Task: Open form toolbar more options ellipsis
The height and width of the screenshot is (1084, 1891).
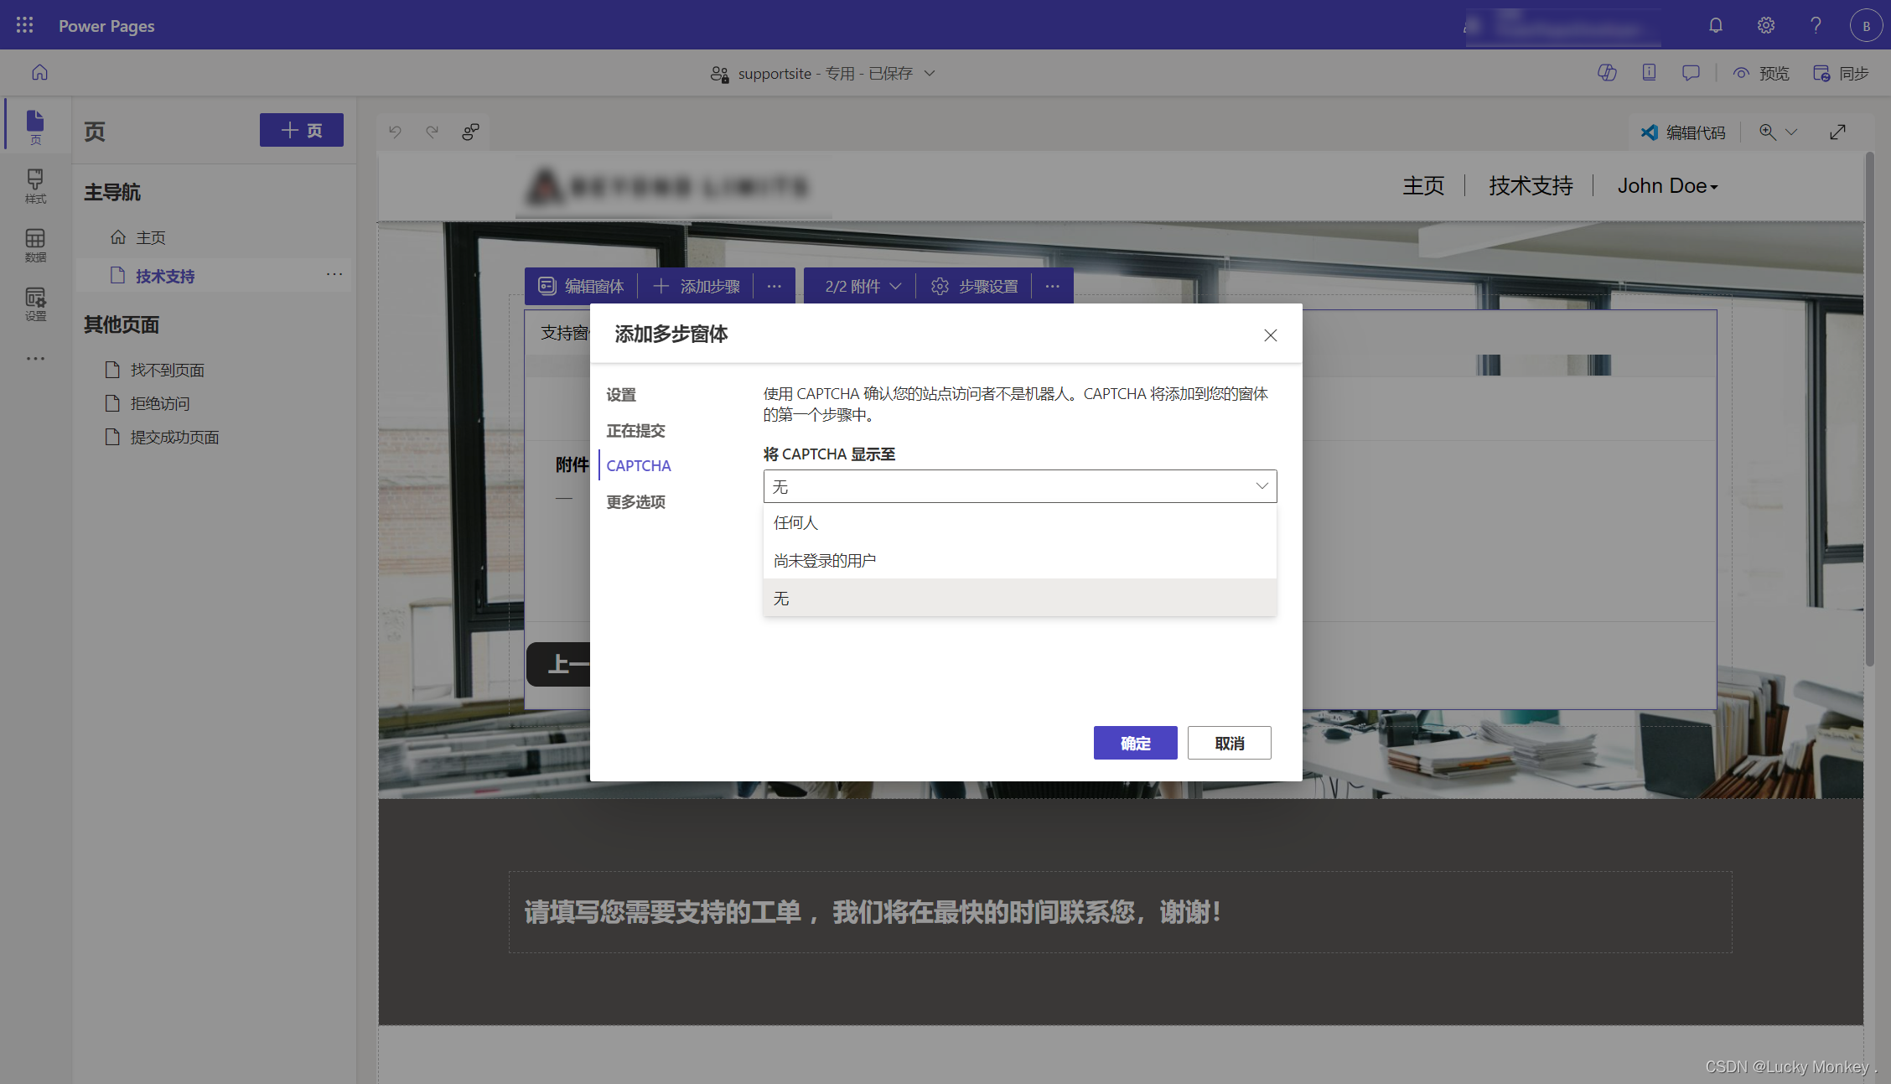Action: click(774, 286)
